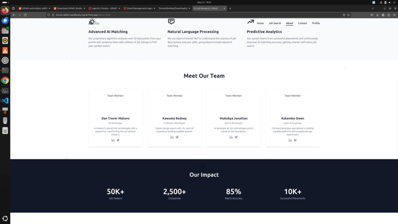The height and width of the screenshot is (224, 398).
Task: Open Firefox from the dock
Action: pyautogui.click(x=5, y=11)
